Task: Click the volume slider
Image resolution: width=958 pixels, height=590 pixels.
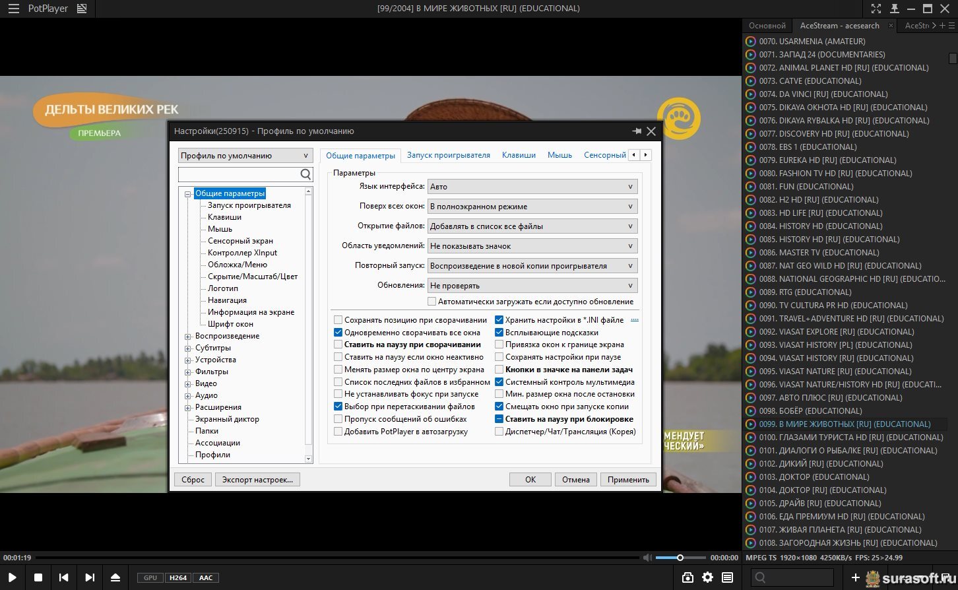Action: (x=680, y=558)
